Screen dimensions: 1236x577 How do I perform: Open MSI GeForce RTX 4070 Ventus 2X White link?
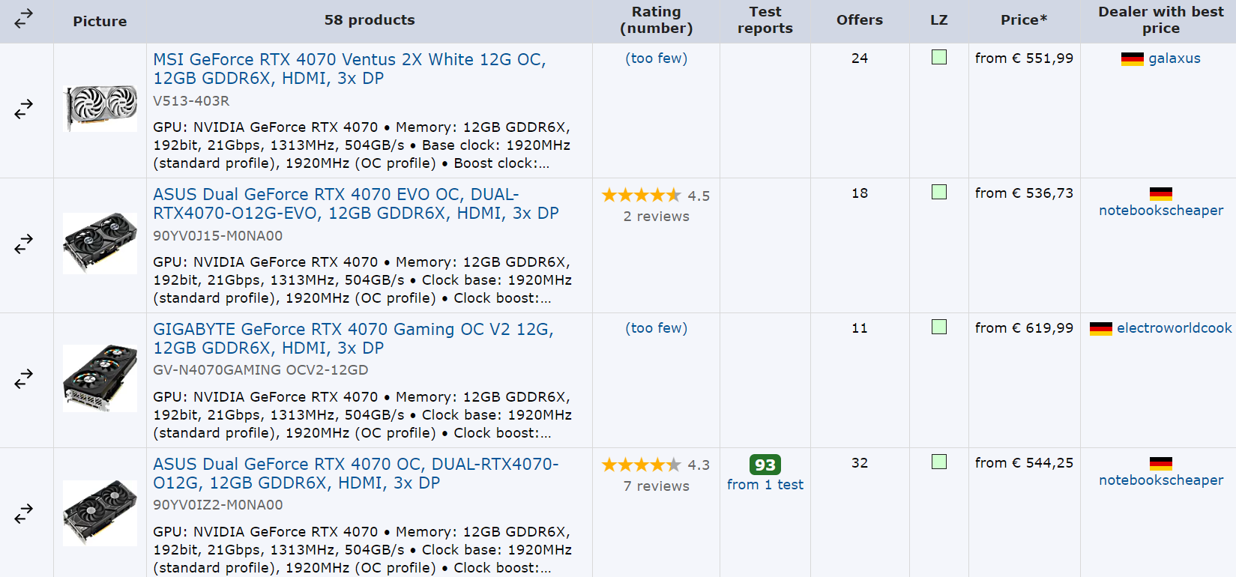349,69
